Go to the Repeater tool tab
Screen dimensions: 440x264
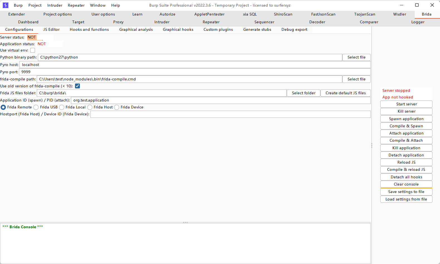(x=211, y=22)
